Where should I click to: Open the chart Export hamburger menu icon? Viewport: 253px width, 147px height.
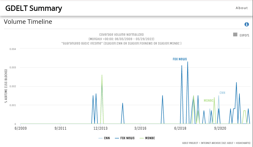click(235, 35)
